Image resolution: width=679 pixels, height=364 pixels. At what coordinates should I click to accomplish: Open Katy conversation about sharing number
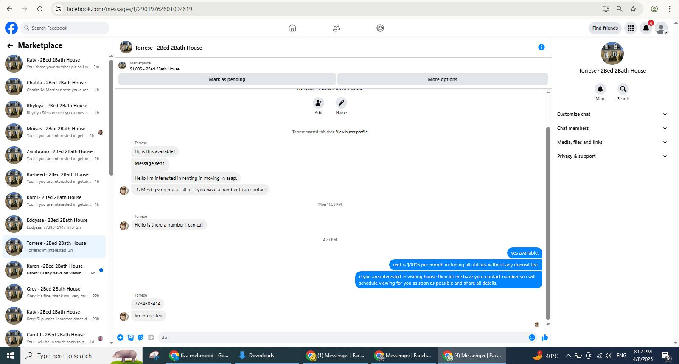tap(54, 63)
